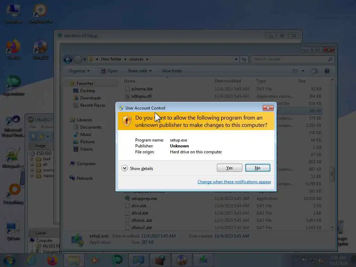Open Firefox from taskbar

click(52, 260)
